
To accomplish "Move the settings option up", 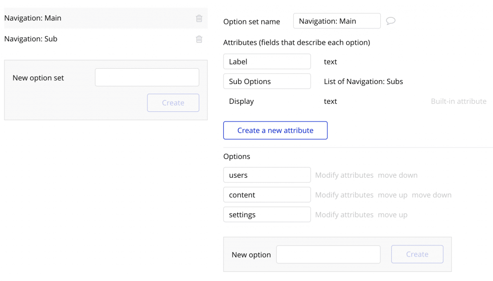I will click(392, 214).
